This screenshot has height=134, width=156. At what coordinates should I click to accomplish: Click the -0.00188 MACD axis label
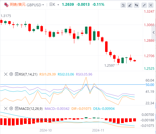pyautogui.click(x=147, y=120)
